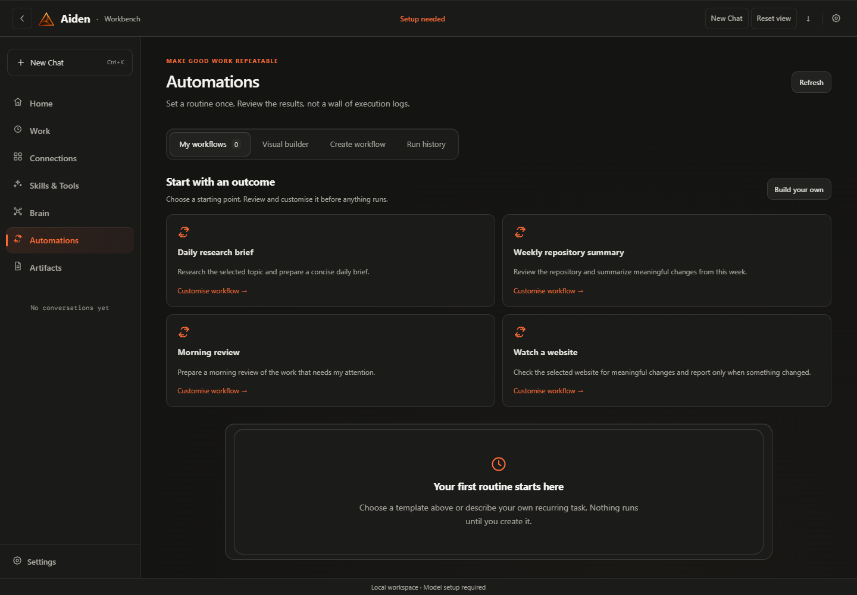Customise the Daily research brief workflow

212,291
